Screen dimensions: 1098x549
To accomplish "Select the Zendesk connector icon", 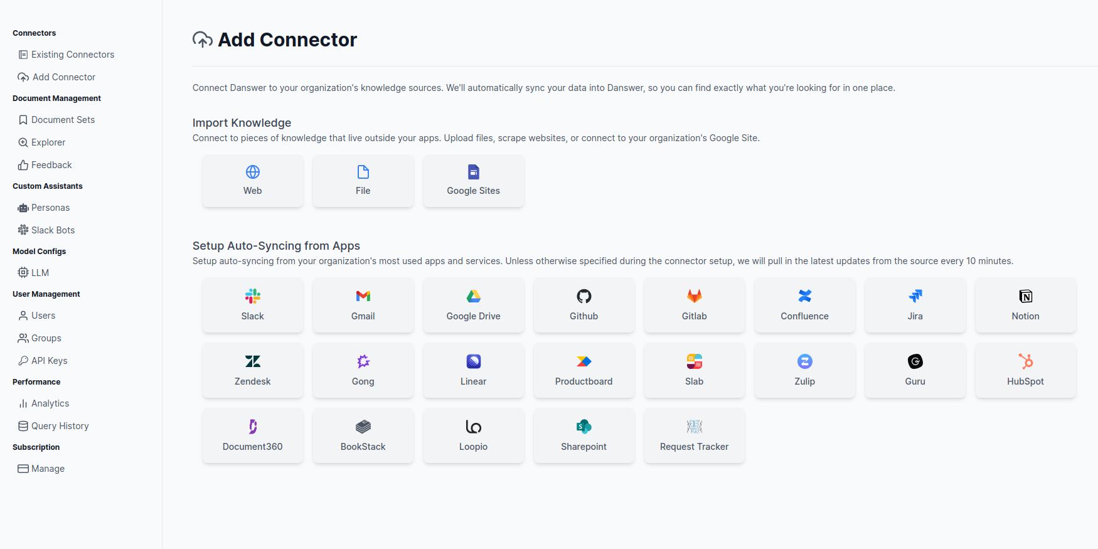I will [253, 361].
